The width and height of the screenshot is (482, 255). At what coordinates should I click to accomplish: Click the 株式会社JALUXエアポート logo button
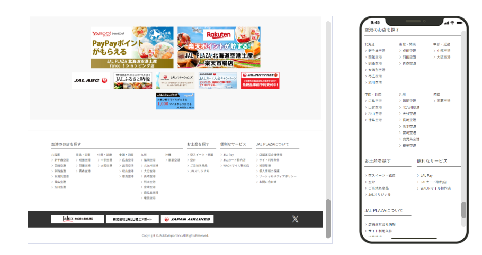(x=132, y=219)
